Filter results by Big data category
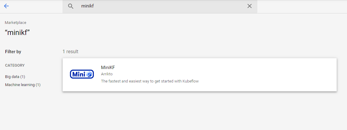The image size is (347, 130). (x=15, y=77)
